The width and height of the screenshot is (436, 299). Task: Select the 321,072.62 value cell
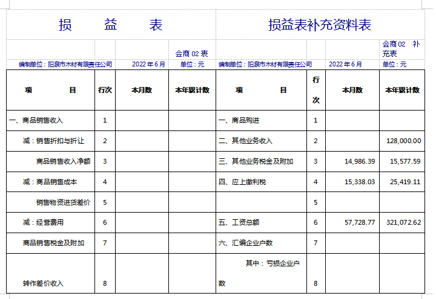pos(403,223)
